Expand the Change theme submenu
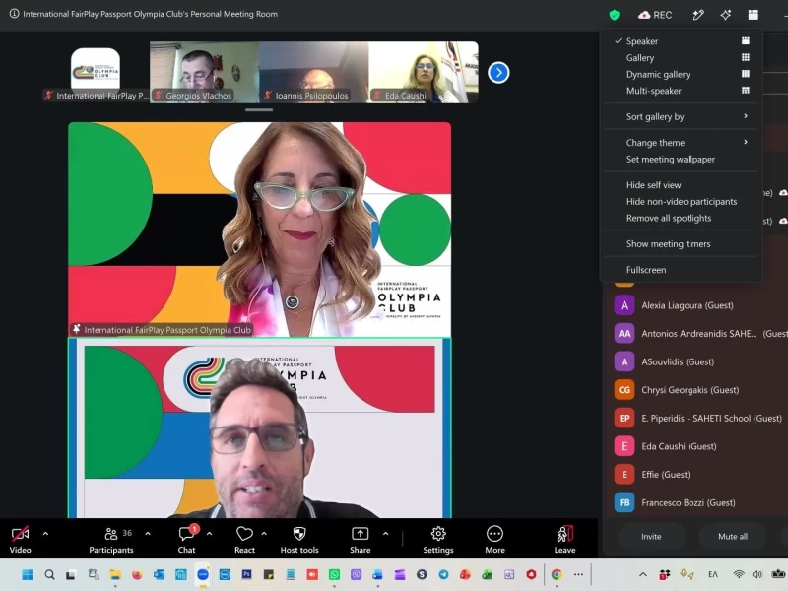This screenshot has height=591, width=788. 682,143
